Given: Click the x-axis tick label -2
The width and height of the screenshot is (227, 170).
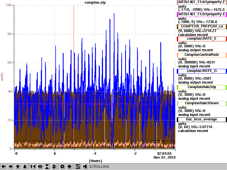Looking at the screenshot, I should [135, 153].
